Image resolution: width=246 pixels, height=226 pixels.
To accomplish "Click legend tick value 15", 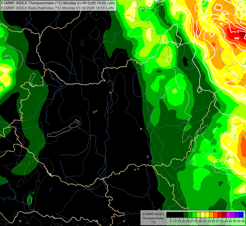I will (179, 221).
